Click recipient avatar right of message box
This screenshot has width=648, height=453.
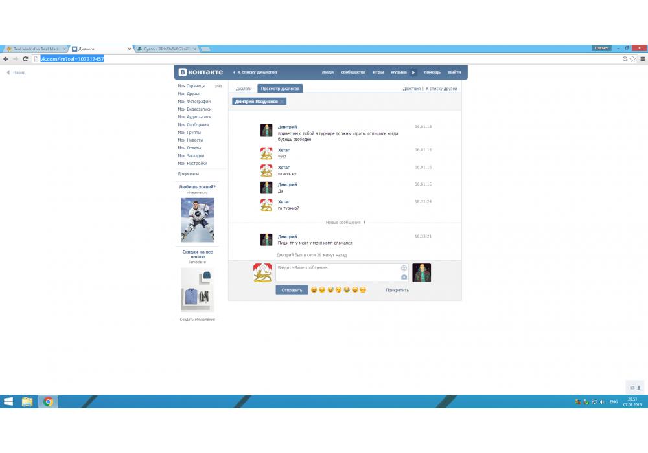pos(422,272)
